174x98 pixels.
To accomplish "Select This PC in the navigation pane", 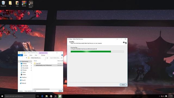I will pos(24,80).
